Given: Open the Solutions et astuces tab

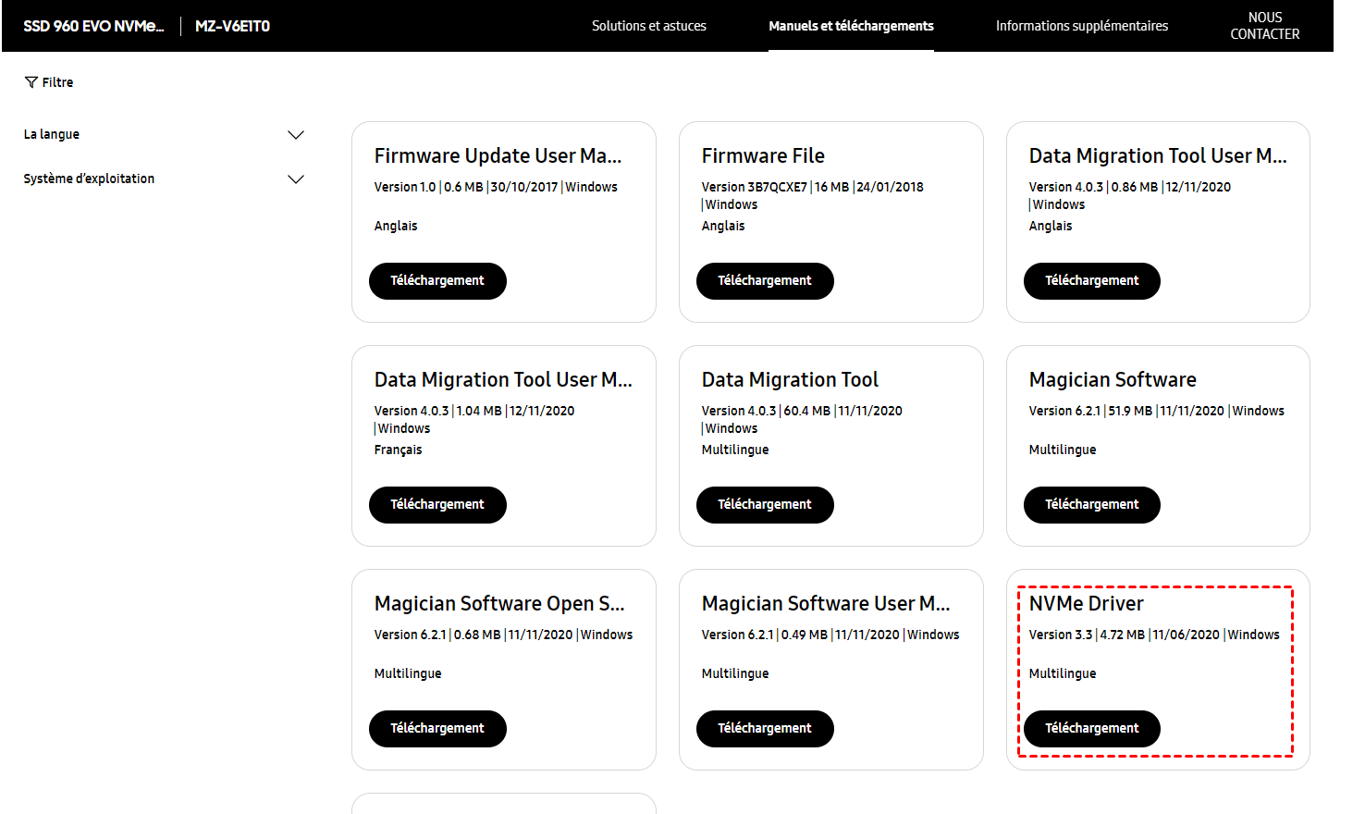Looking at the screenshot, I should (648, 26).
